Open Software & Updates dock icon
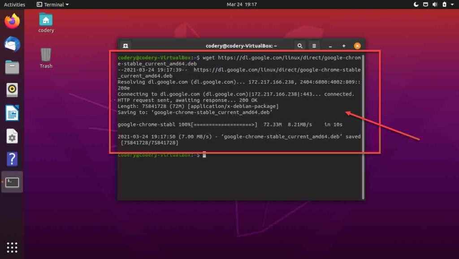 (12, 136)
